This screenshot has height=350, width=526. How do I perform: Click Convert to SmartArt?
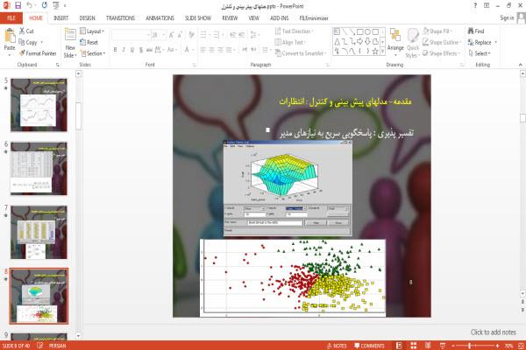[301, 53]
